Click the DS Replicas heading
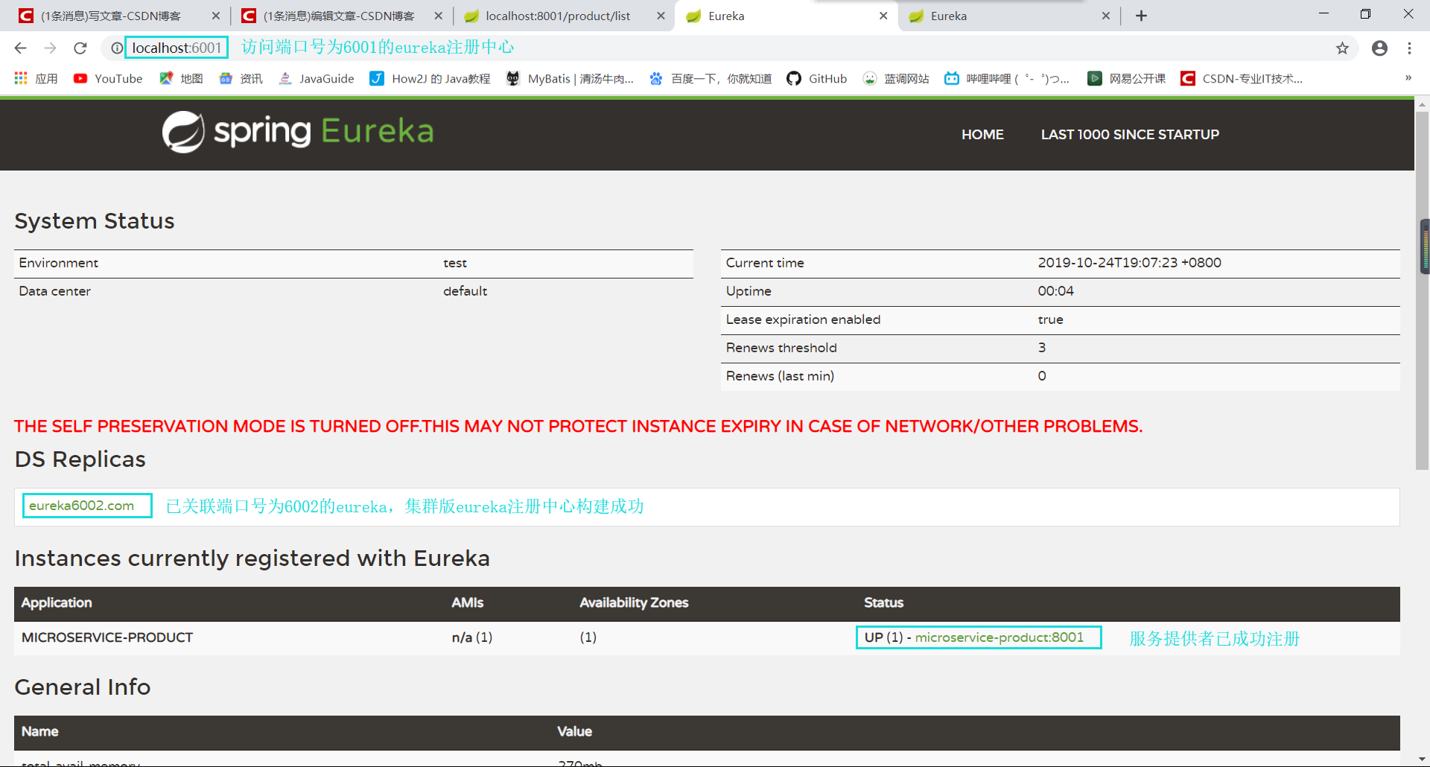 (x=80, y=459)
